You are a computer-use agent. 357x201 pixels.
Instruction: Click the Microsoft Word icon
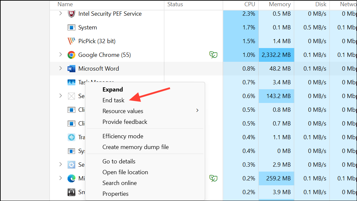71,68
